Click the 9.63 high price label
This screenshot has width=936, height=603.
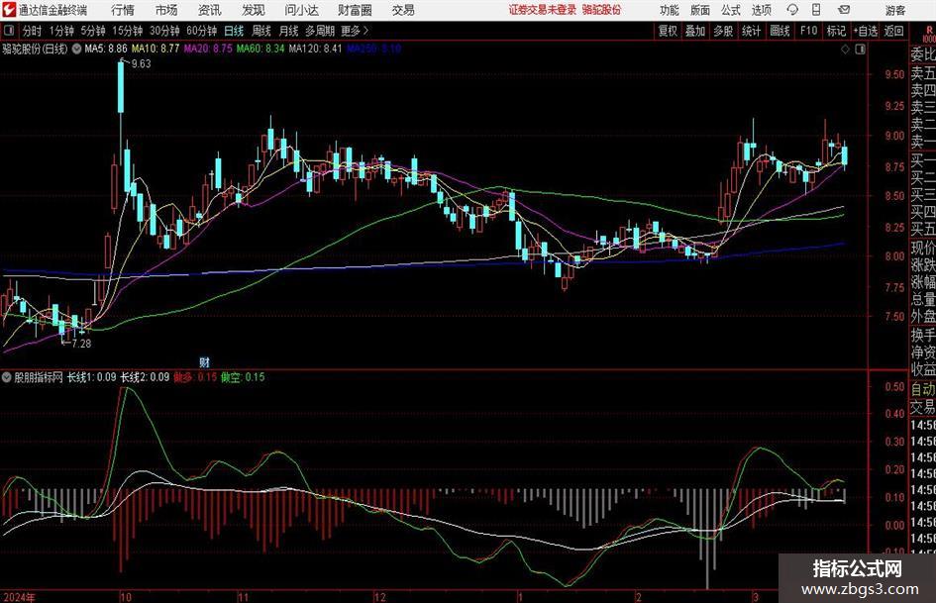point(141,63)
